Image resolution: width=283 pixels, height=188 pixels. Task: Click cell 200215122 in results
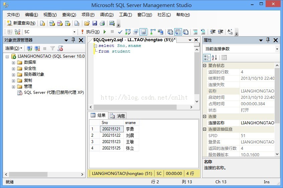pos(111,135)
